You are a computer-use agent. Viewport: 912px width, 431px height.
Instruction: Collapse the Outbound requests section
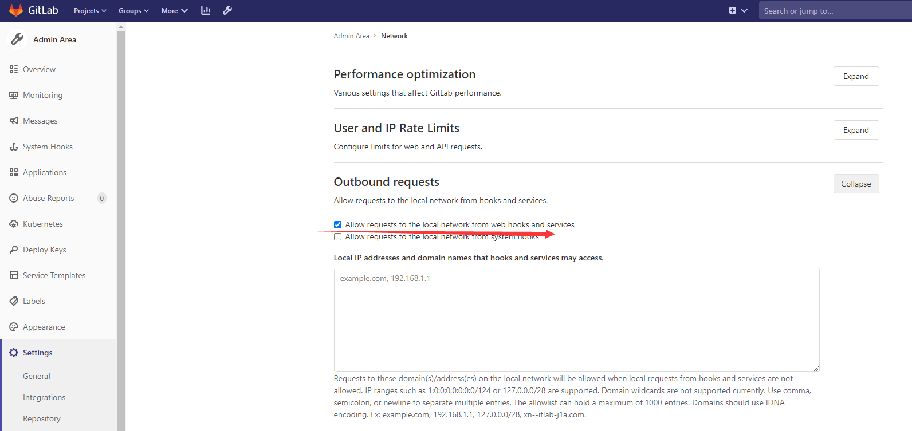tap(856, 184)
